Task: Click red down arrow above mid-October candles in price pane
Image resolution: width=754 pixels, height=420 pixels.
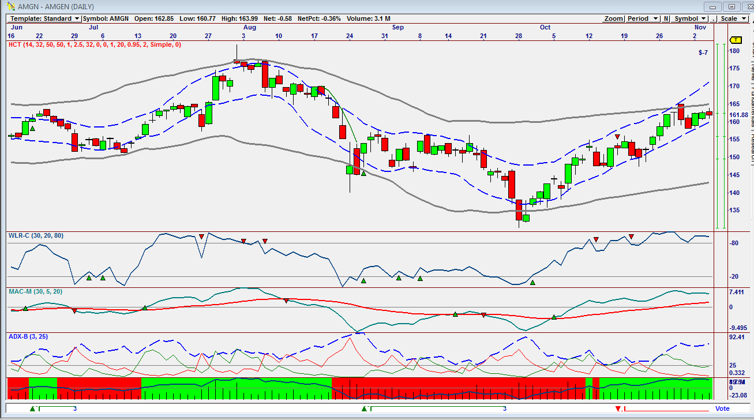Action: 617,137
